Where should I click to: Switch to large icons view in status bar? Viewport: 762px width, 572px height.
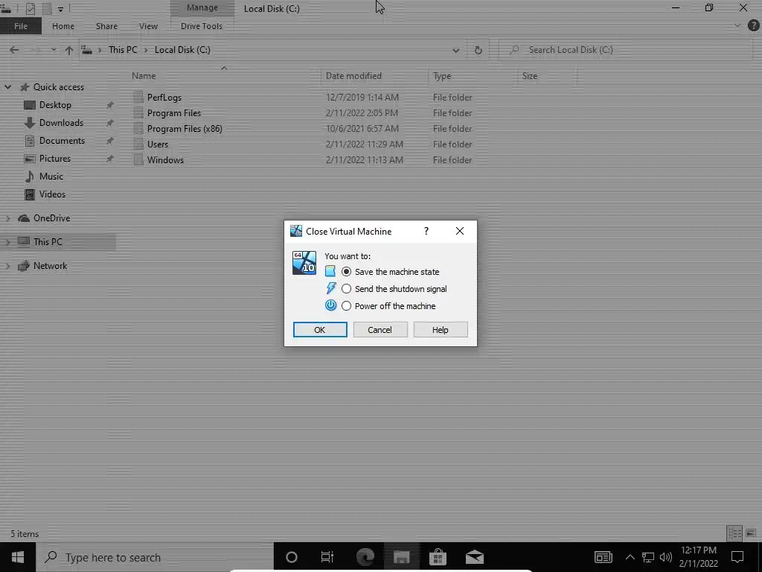click(x=751, y=533)
